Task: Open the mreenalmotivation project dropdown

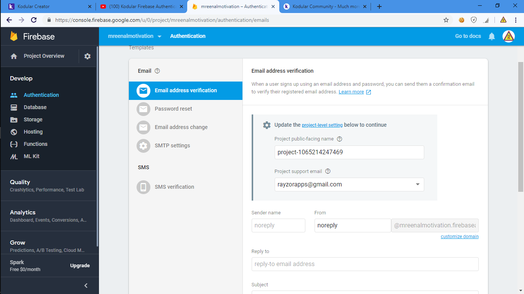Action: 135,36
